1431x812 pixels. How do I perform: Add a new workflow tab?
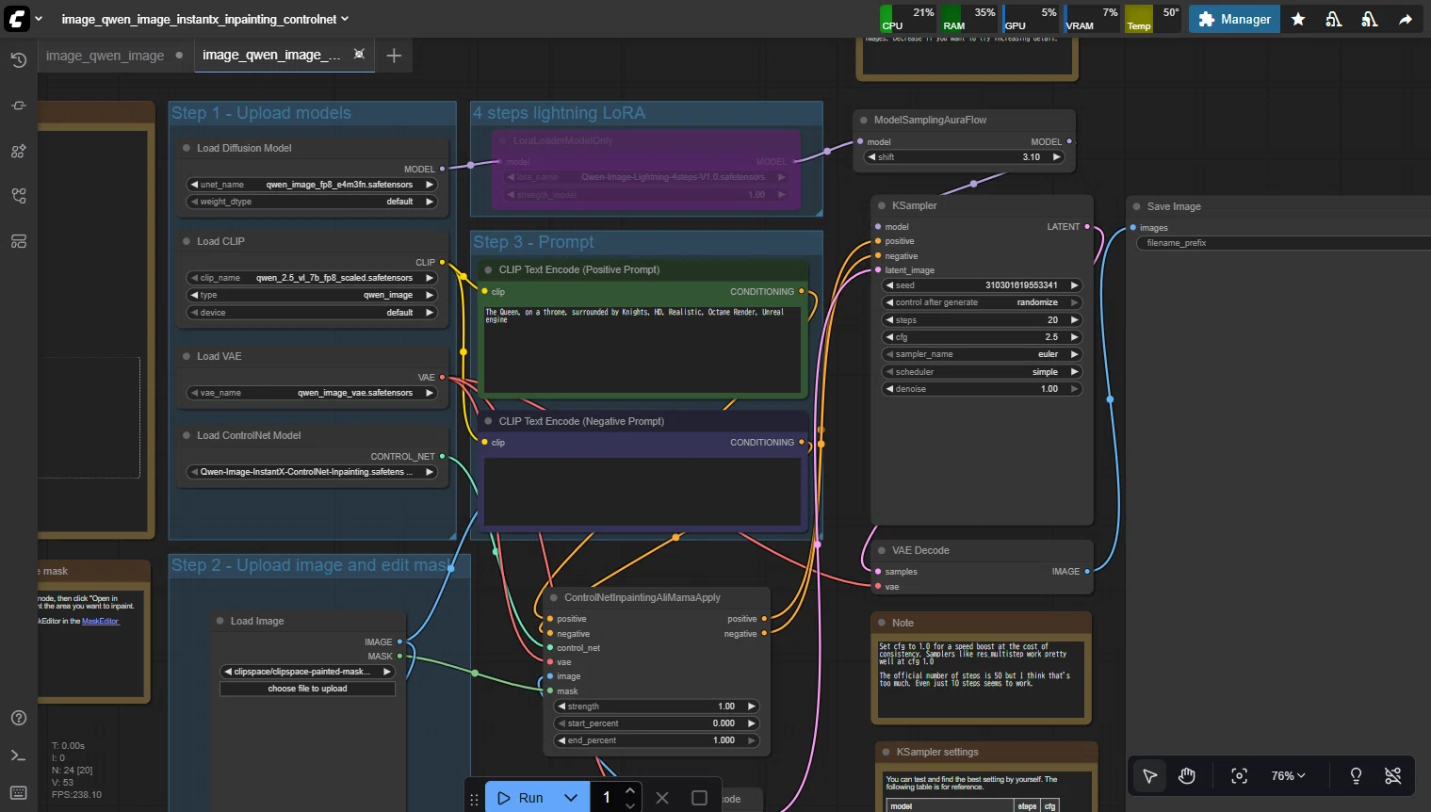(x=394, y=56)
